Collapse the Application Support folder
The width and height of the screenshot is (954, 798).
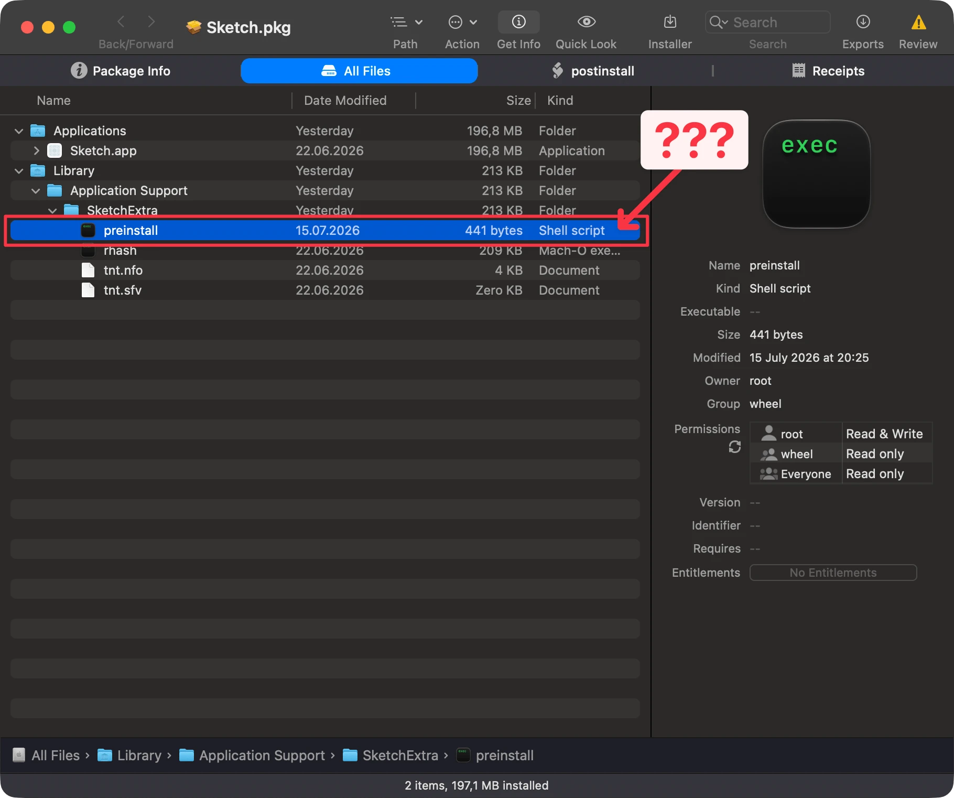(36, 191)
